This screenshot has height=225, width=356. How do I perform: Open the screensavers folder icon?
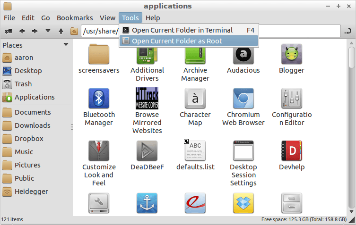(99, 54)
